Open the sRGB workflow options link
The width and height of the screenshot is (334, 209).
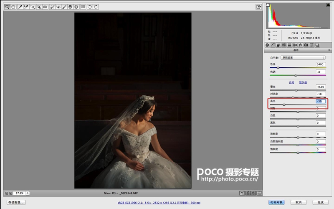tap(159, 203)
